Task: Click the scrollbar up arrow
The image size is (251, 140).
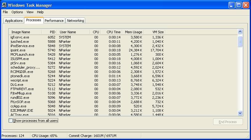Action: 240,32
